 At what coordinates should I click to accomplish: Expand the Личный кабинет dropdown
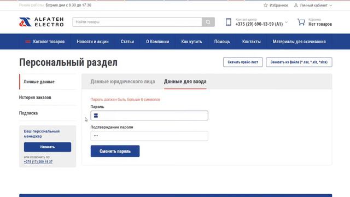pos(331,5)
